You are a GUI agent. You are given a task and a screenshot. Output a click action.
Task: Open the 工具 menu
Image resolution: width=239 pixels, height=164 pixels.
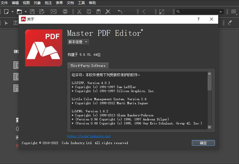[81, 3]
